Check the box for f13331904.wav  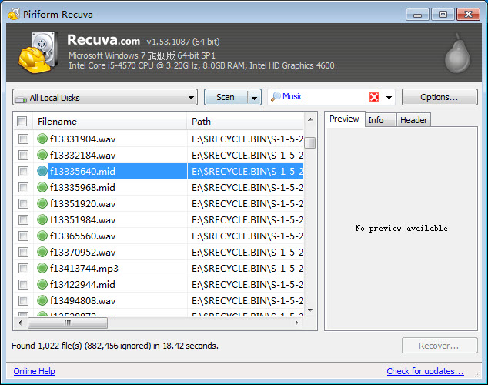click(23, 139)
